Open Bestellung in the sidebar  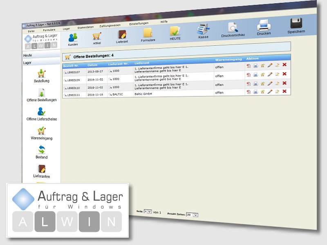(42, 76)
